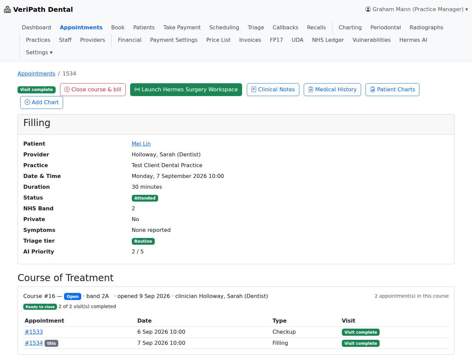Select Take Payment in navigation
The image size is (472, 360).
(x=182, y=27)
